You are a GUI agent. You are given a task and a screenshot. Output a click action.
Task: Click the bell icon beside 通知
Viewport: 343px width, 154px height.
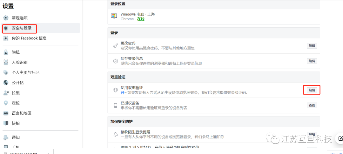(6, 137)
